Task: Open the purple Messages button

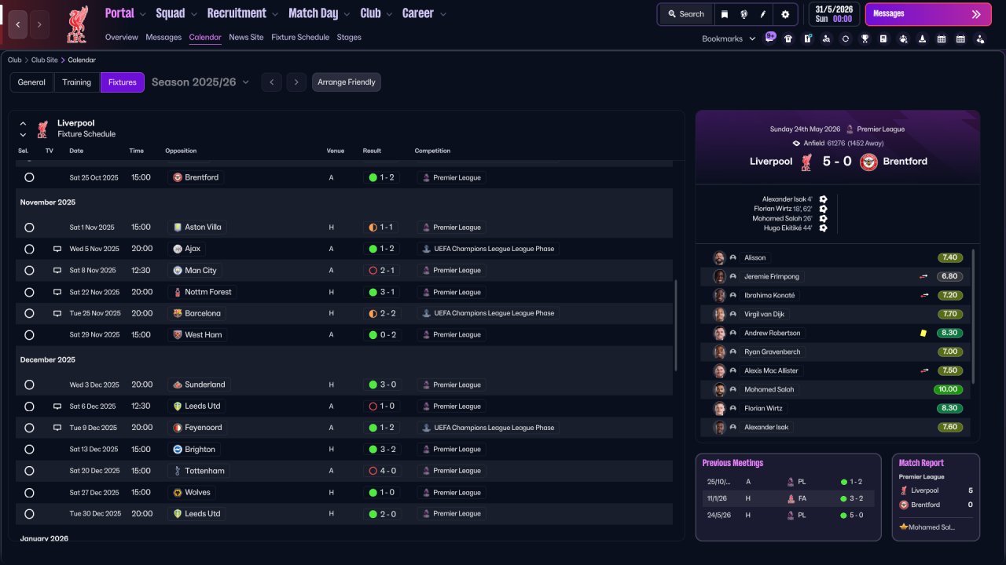Action: (927, 14)
